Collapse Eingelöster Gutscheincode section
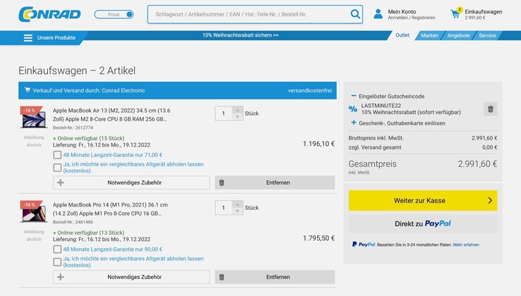 click(388, 97)
